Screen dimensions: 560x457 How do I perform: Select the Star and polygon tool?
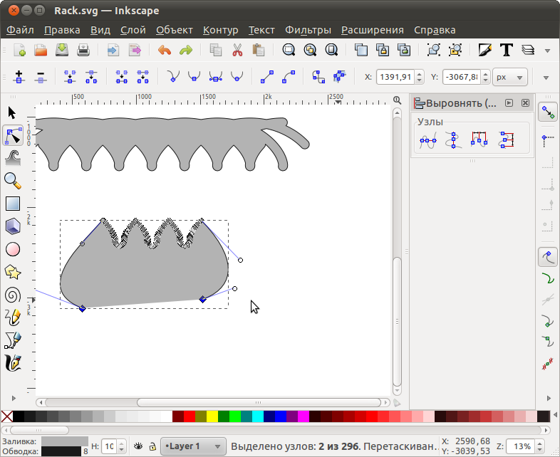pos(12,272)
